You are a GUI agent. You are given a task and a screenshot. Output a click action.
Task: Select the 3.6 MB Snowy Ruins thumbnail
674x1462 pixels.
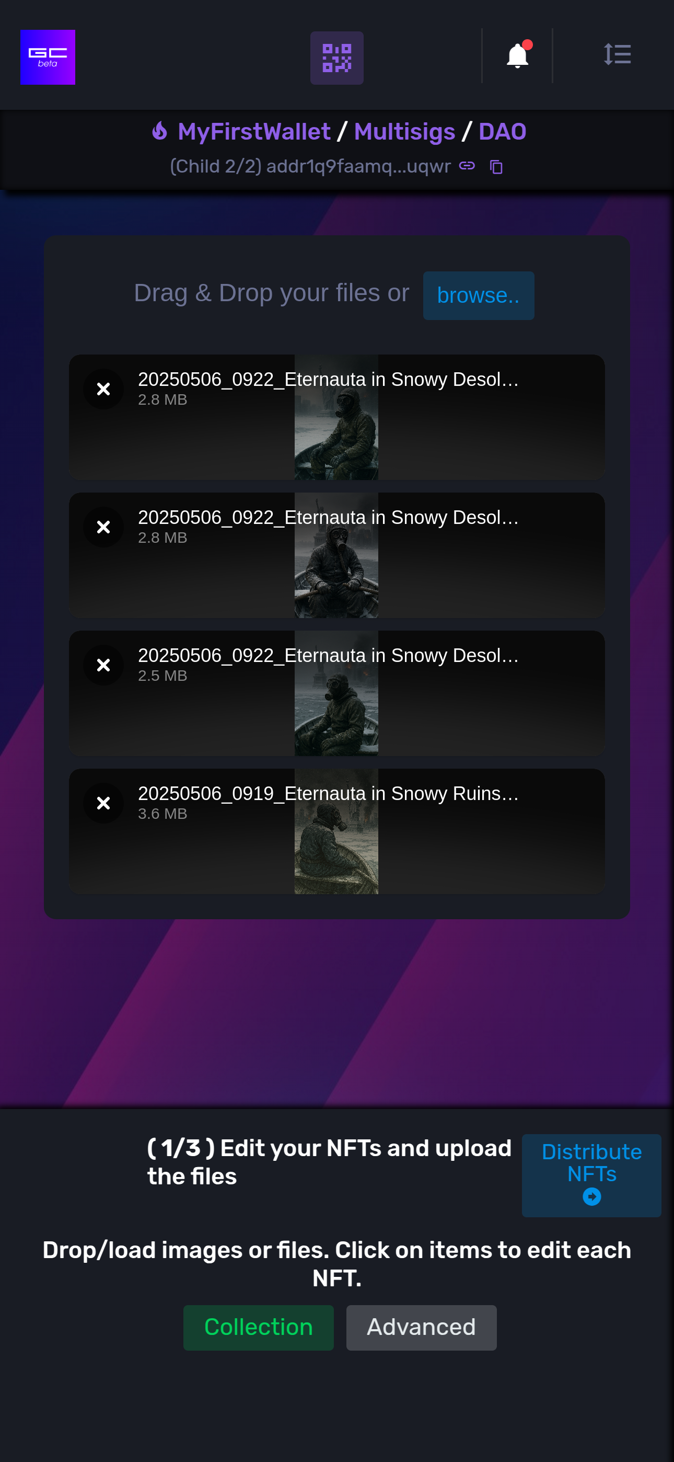click(x=336, y=831)
